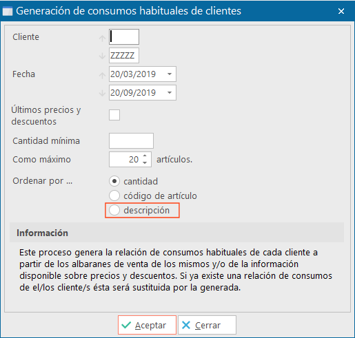The width and height of the screenshot is (355, 338).
Task: Click the down arrow icon beside ZZZZZ field
Action: pos(102,56)
